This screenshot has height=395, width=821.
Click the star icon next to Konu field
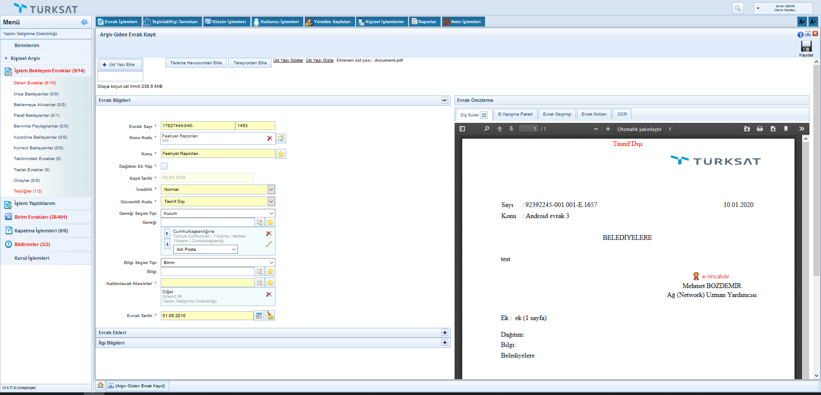pos(281,154)
